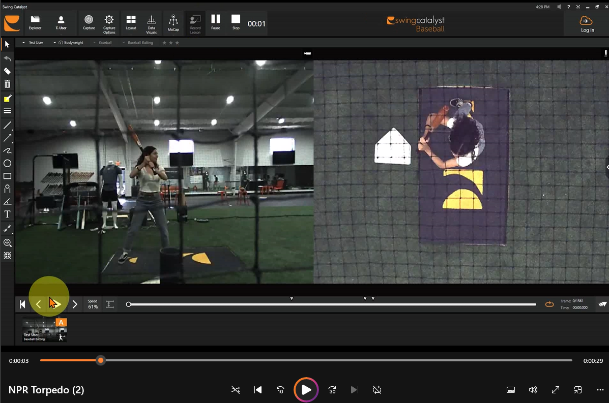Select the angle measurement tool

(7, 202)
